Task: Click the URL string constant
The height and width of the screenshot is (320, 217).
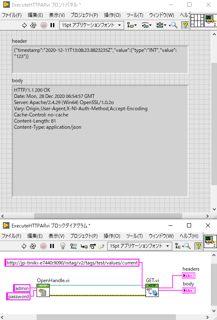Action: (x=72, y=263)
